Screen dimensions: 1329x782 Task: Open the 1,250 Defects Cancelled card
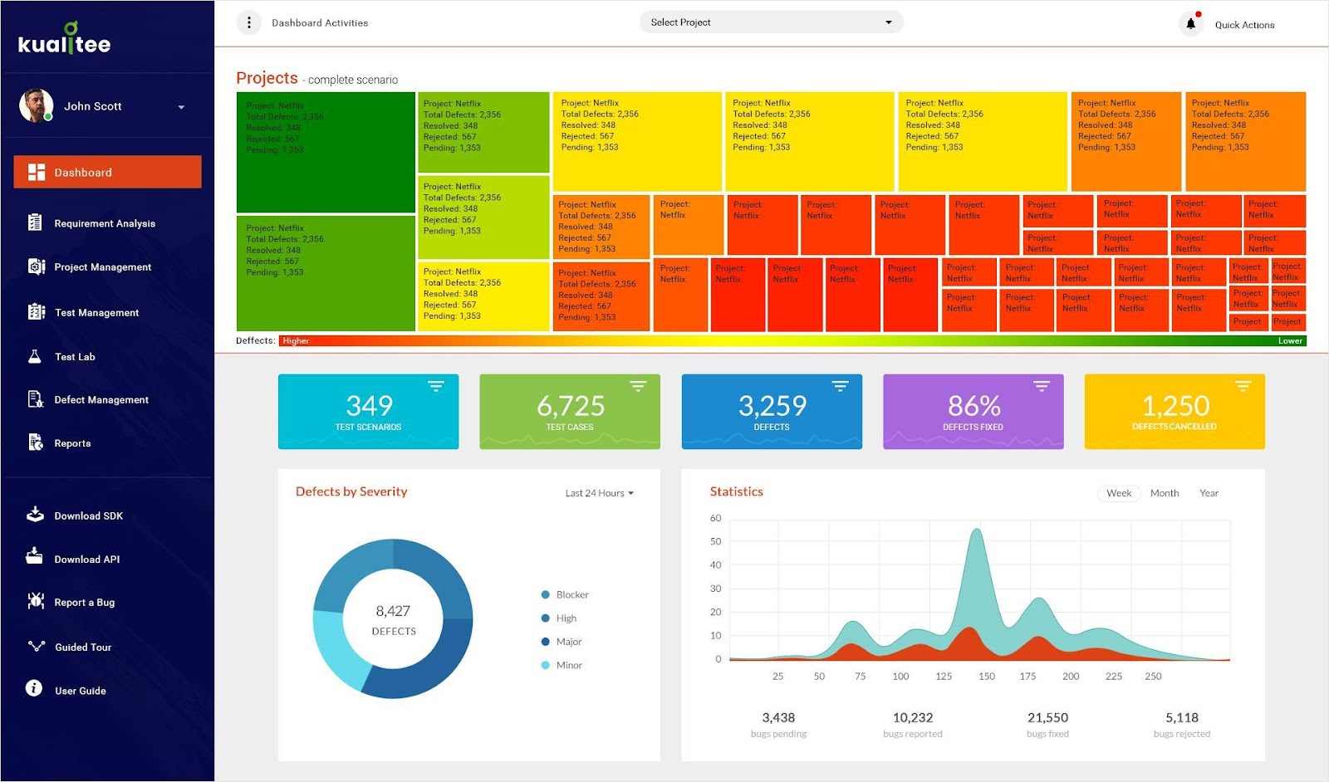pyautogui.click(x=1175, y=412)
